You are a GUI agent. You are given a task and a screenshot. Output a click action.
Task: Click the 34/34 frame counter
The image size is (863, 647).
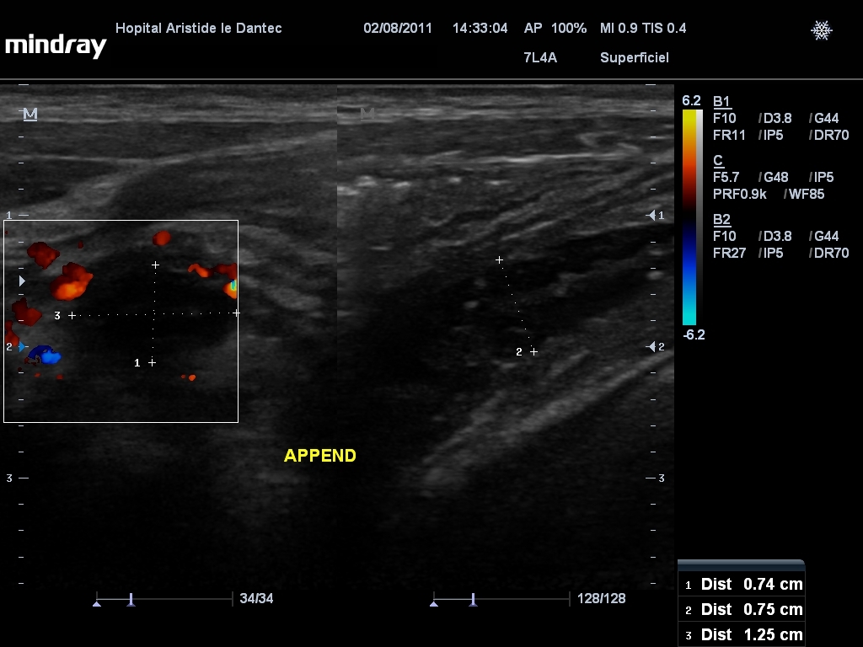pyautogui.click(x=256, y=599)
